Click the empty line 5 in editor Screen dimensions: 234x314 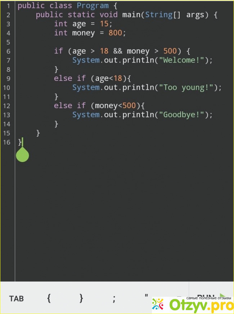108,42
